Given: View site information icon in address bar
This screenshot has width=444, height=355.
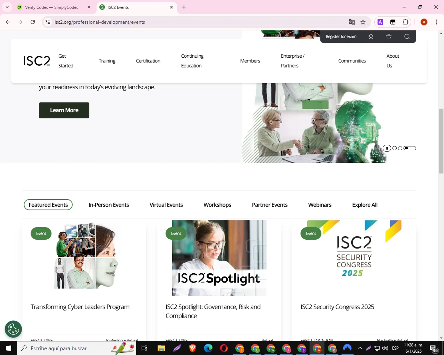Looking at the screenshot, I should [x=48, y=22].
